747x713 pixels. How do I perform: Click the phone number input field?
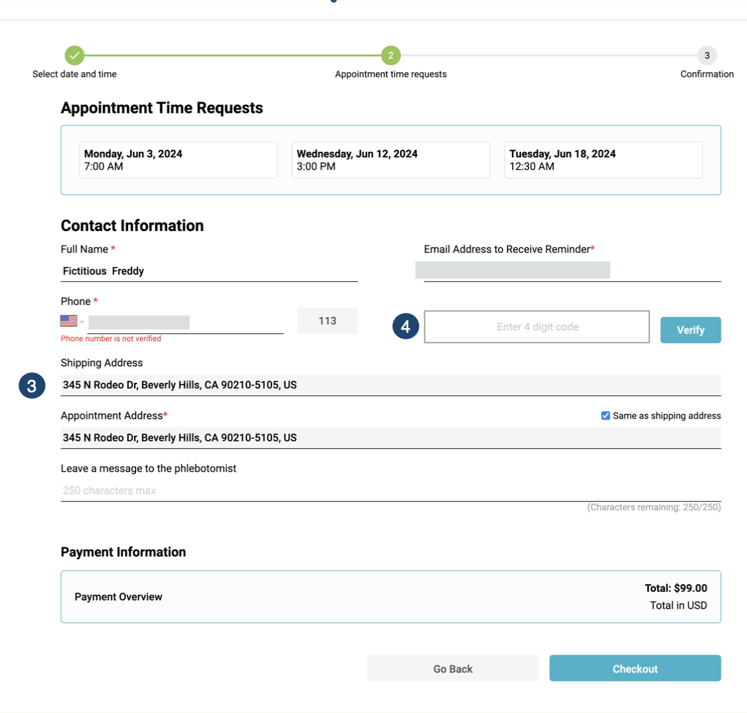185,322
